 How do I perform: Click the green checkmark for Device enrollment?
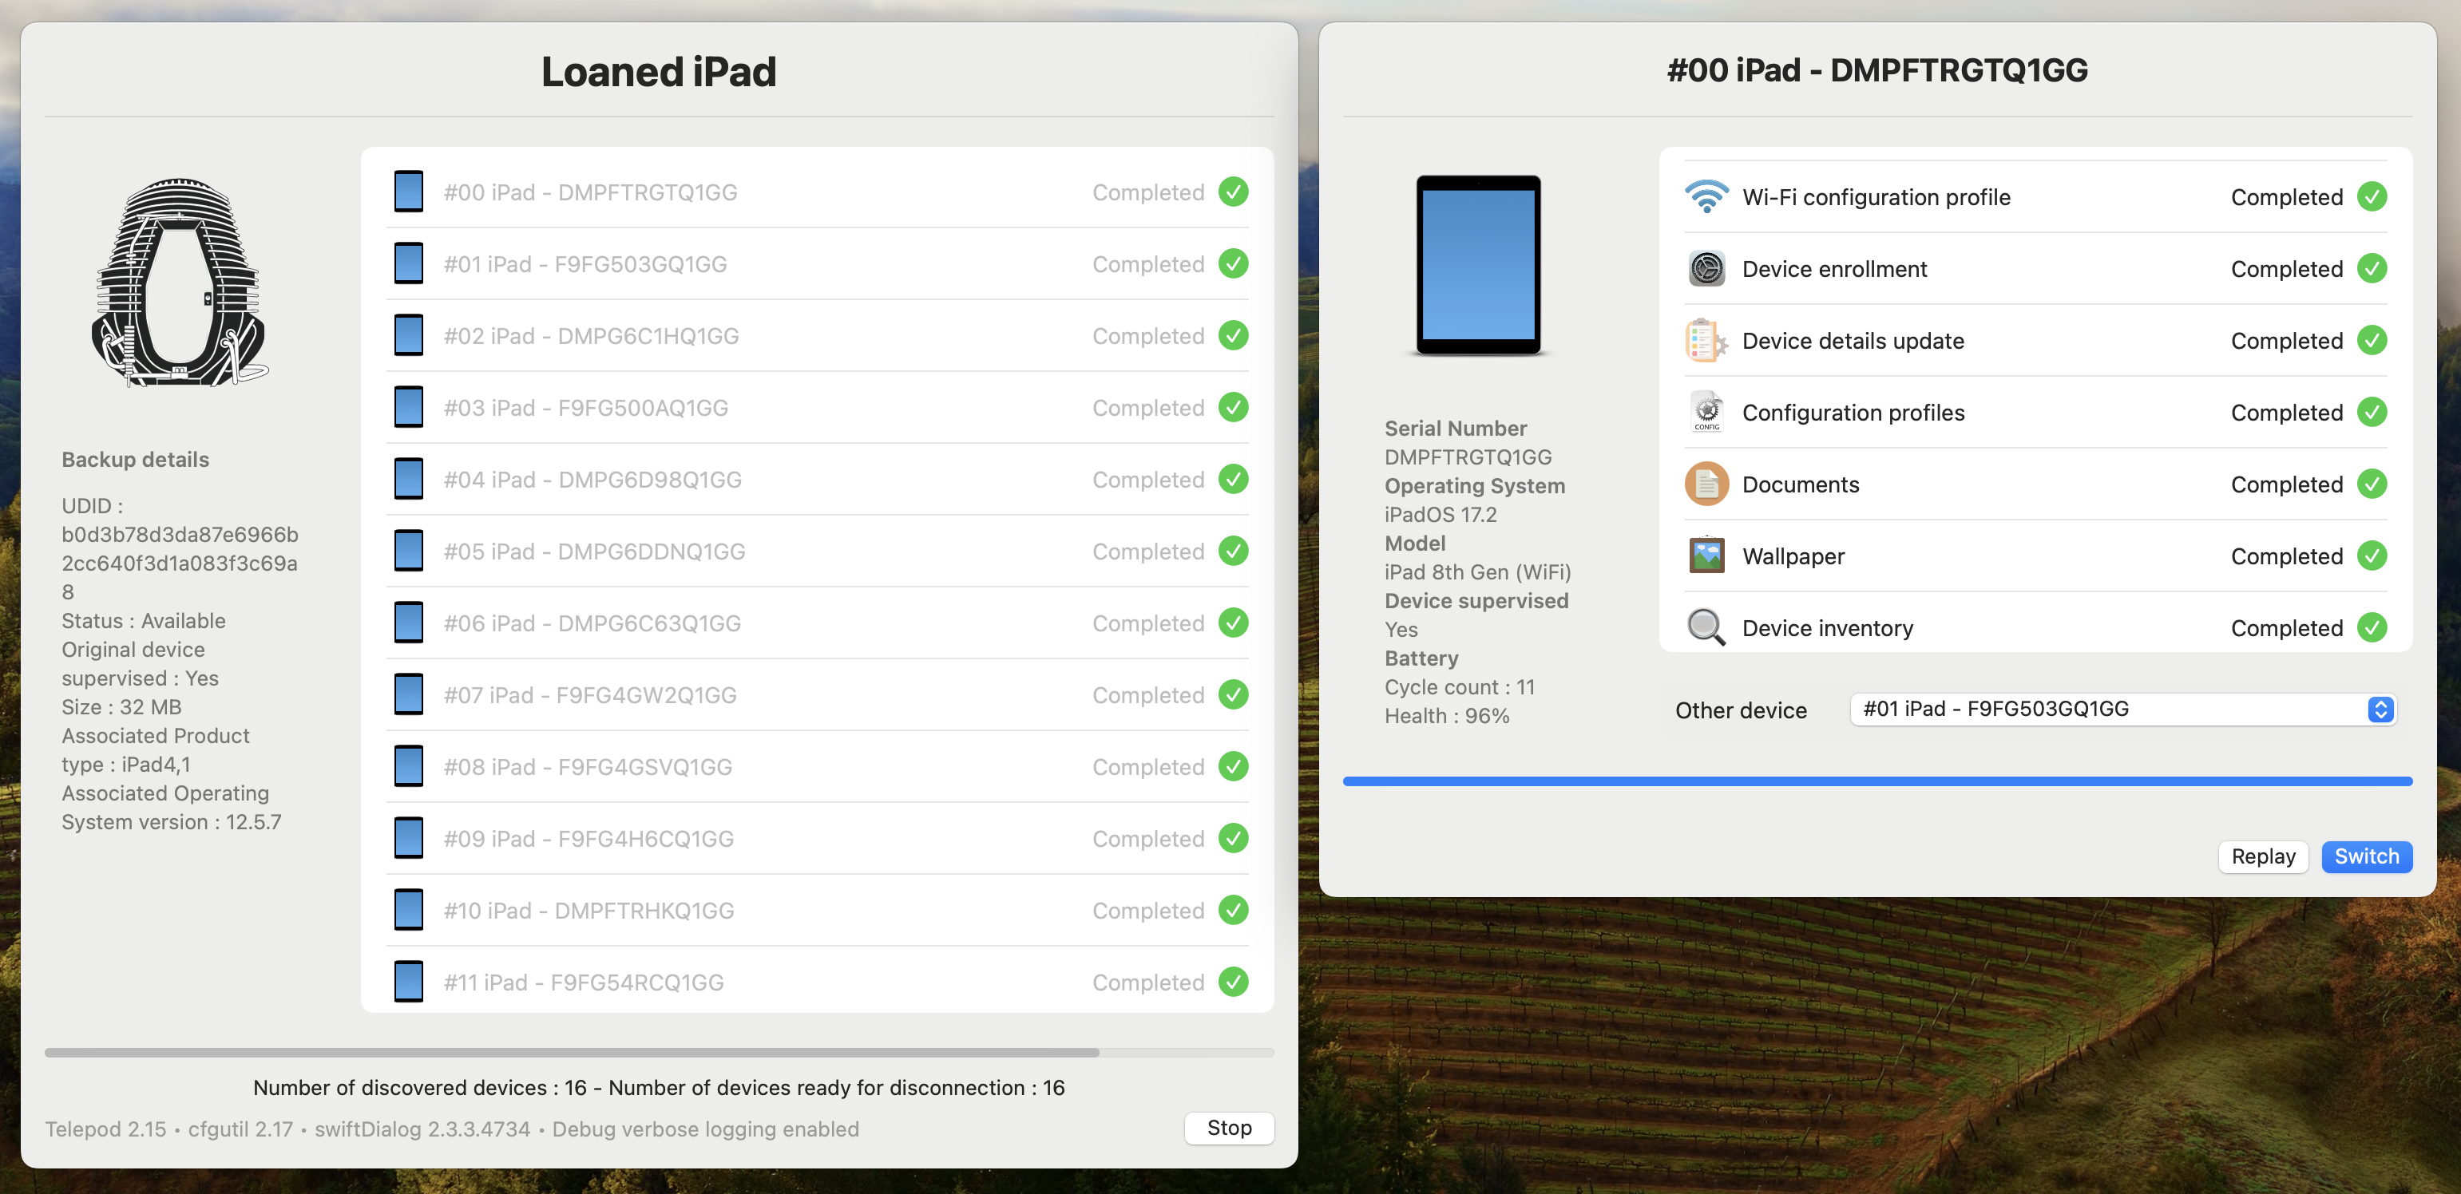(x=2372, y=268)
